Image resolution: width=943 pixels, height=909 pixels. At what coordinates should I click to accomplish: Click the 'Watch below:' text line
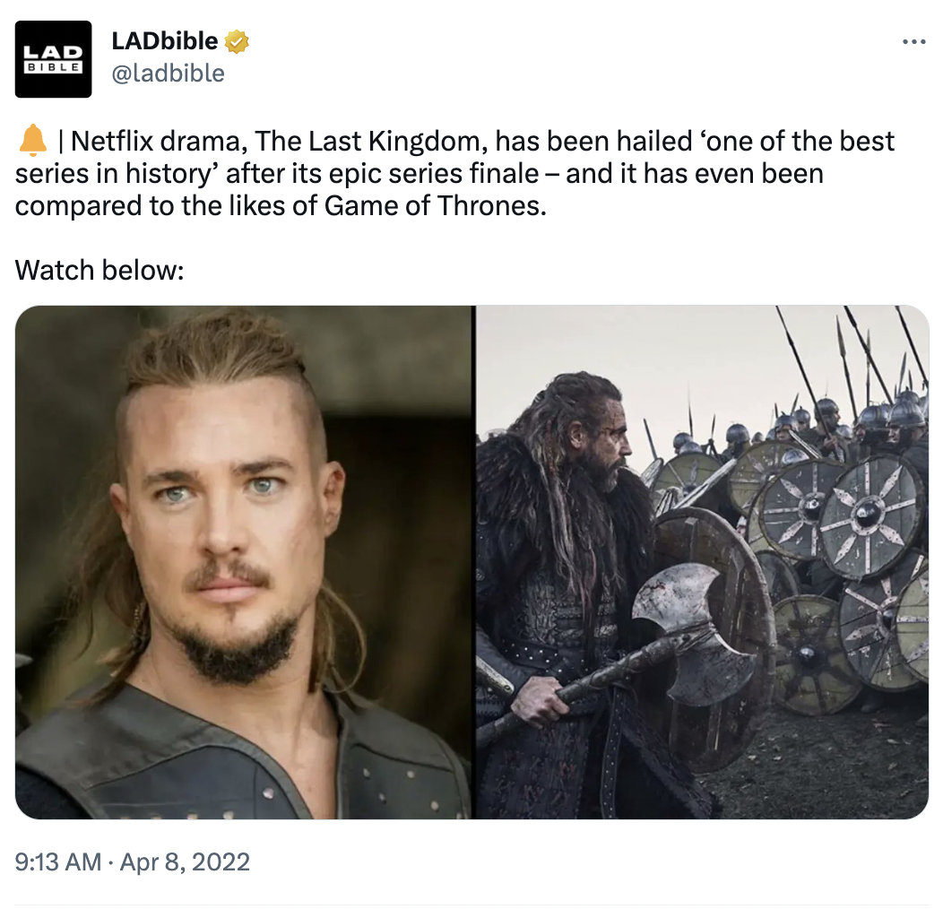pos(99,270)
